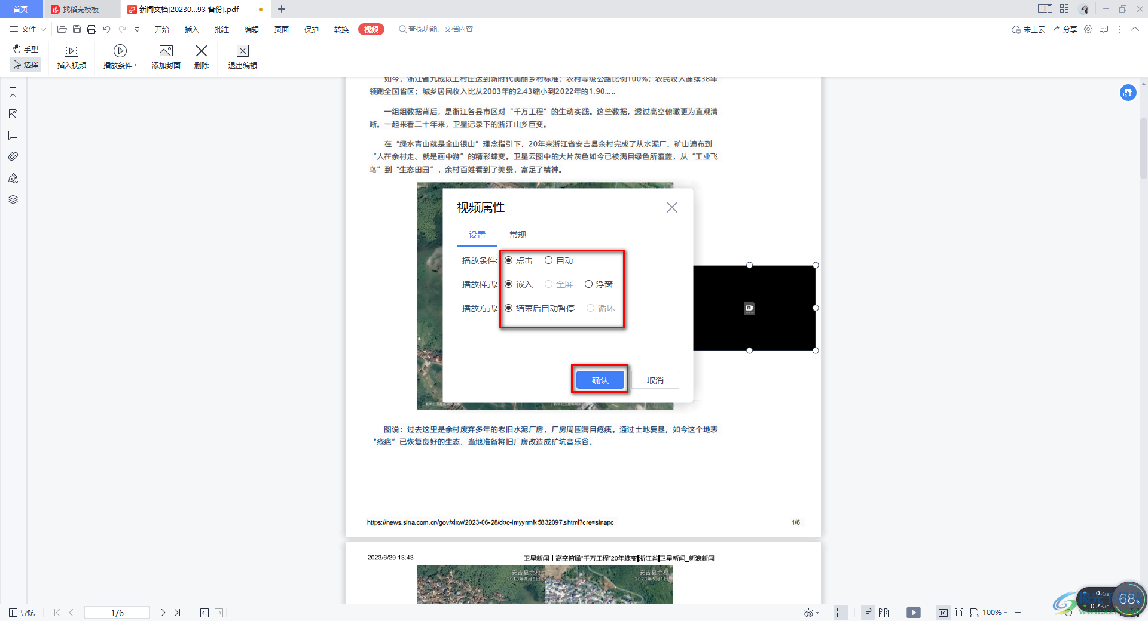Click the Share (分享) button
Viewport: 1148px width, 621px height.
1065,29
